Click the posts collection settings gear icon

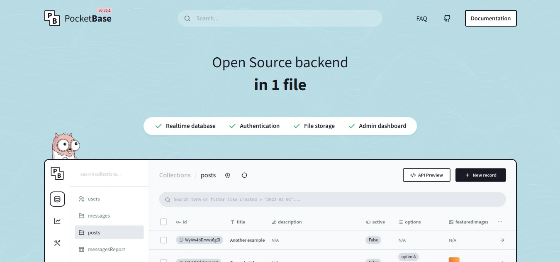[x=227, y=175]
